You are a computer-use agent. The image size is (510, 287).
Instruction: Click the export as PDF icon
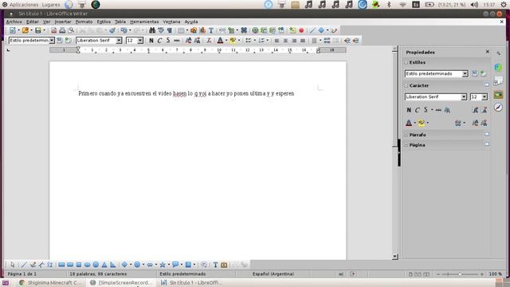point(53,30)
